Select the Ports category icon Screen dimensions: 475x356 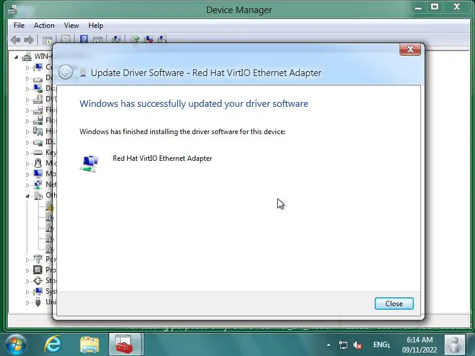point(38,259)
